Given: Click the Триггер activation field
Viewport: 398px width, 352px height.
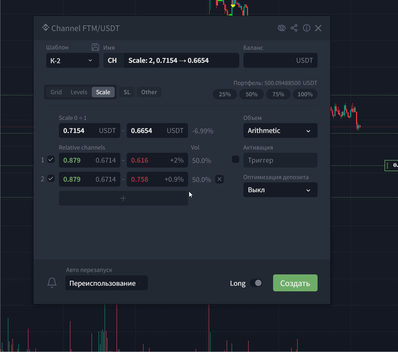Looking at the screenshot, I should point(280,160).
